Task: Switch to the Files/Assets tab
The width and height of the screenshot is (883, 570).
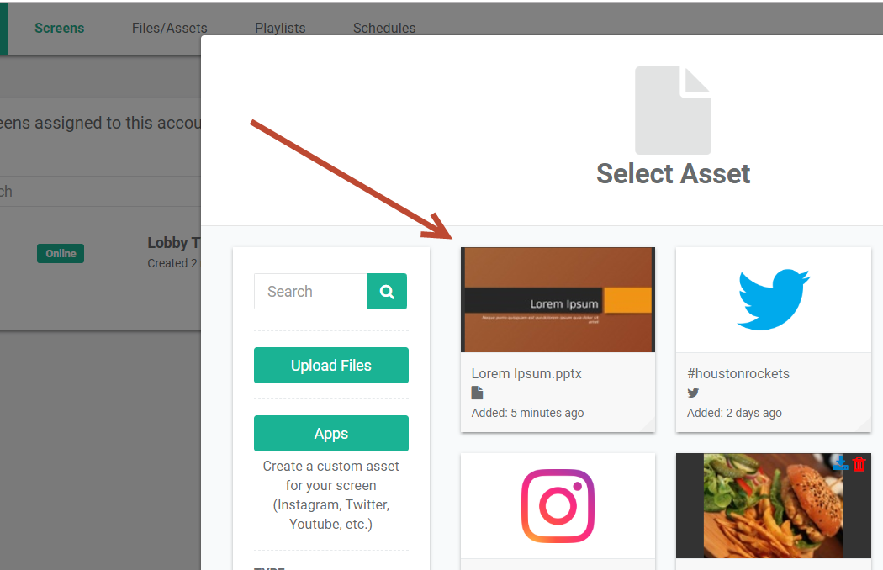Action: pos(170,28)
